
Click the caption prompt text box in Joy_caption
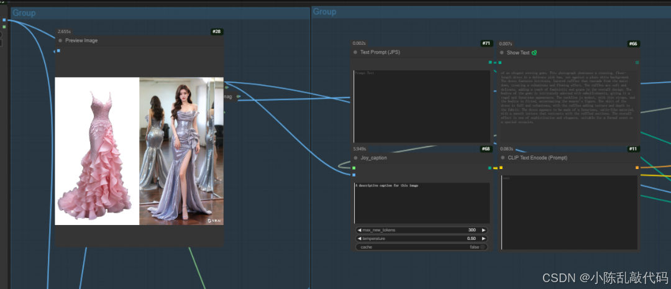pyautogui.click(x=421, y=203)
